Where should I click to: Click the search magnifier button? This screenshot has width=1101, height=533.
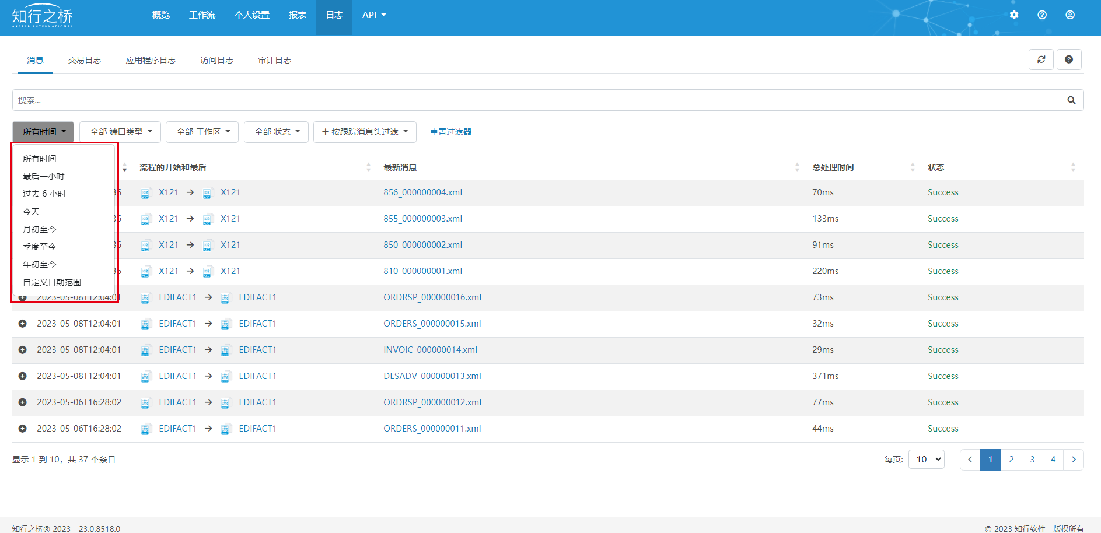coord(1071,100)
